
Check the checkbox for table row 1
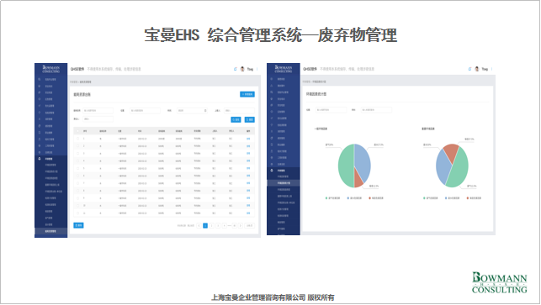click(x=77, y=139)
